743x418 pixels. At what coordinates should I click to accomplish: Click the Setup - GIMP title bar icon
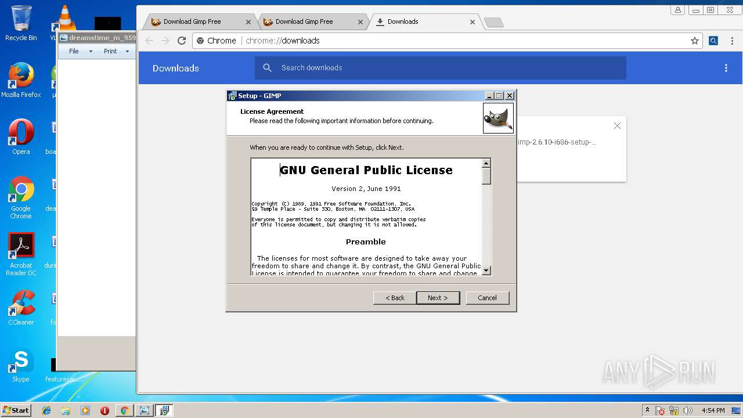click(x=232, y=96)
